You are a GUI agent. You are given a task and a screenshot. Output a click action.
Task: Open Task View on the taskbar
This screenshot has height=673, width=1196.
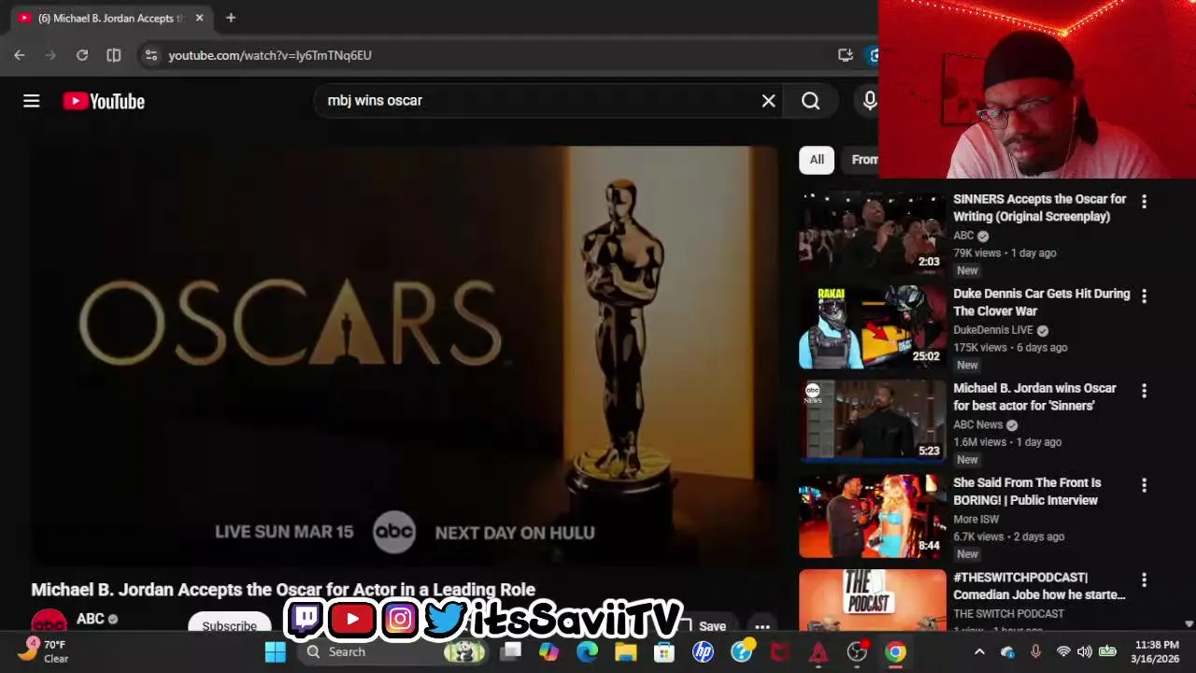tap(510, 652)
